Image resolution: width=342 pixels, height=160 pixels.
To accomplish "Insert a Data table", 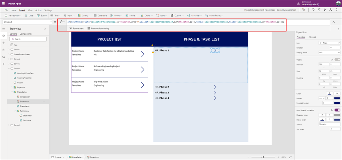I will click(x=100, y=16).
